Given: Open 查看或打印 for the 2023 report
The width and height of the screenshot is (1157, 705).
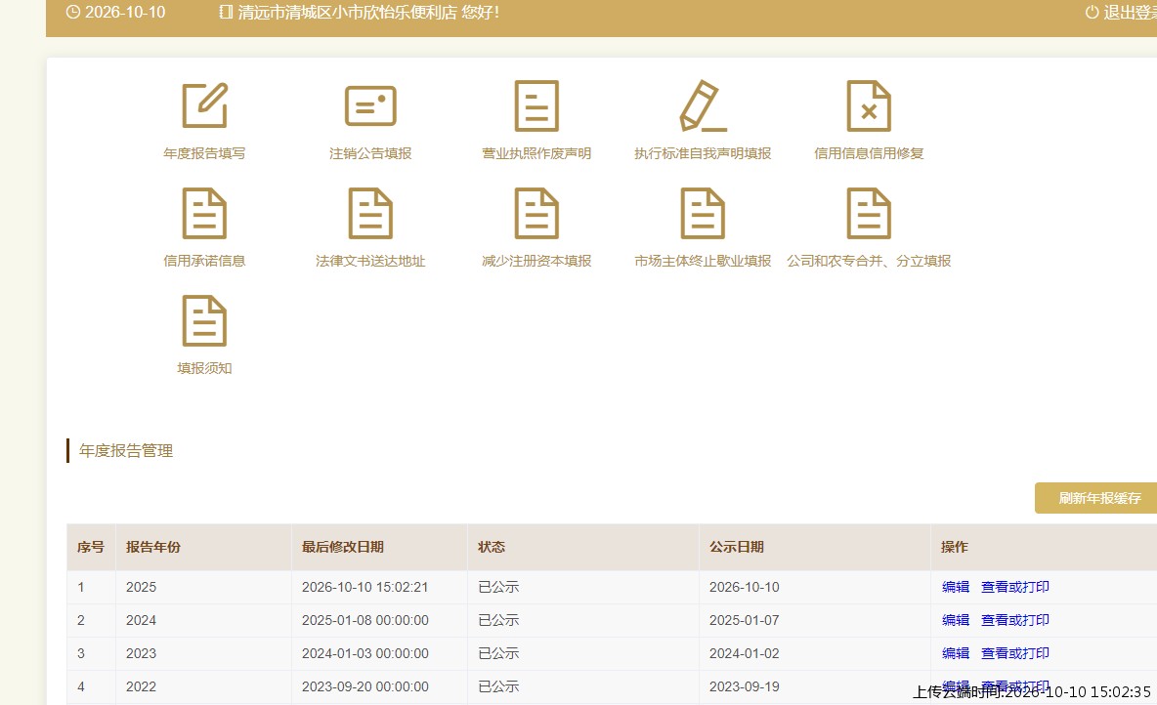Looking at the screenshot, I should click(1014, 653).
